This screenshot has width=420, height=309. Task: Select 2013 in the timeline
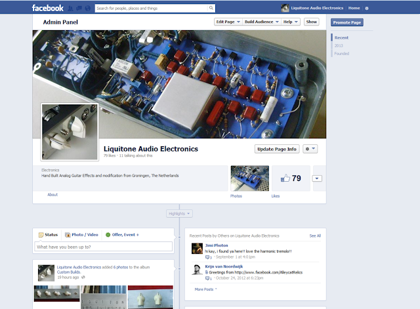click(339, 45)
